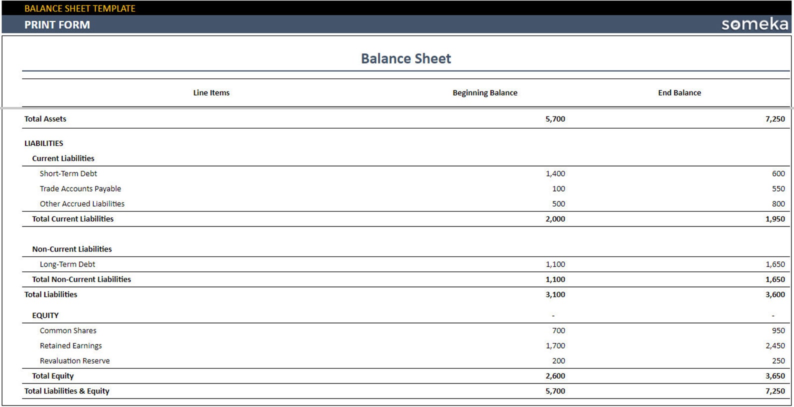The image size is (794, 407).
Task: Click Short-Term Debt beginning value 1,400
Action: click(x=555, y=173)
